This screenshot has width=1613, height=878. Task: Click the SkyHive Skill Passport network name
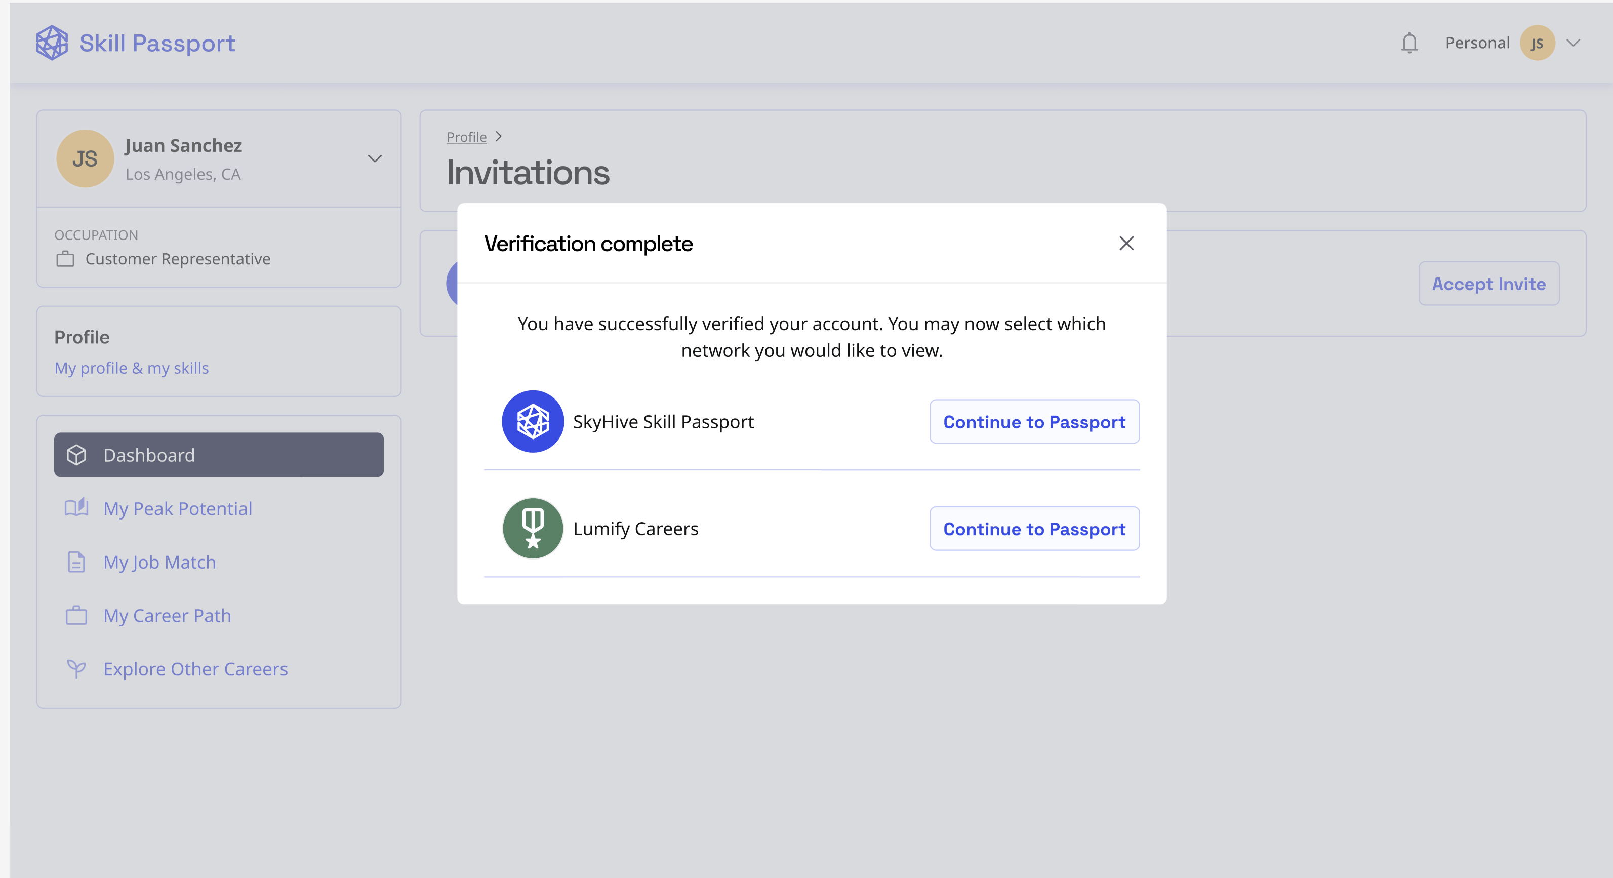(663, 421)
